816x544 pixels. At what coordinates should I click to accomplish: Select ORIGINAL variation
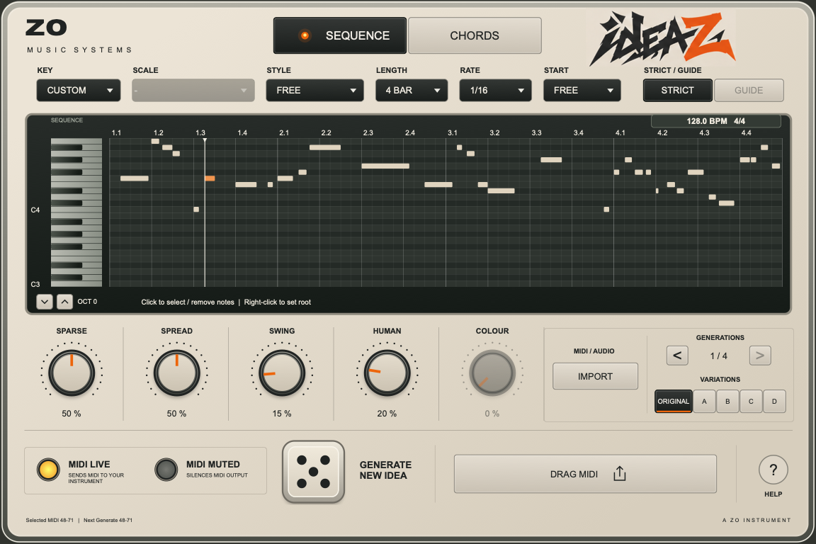673,402
